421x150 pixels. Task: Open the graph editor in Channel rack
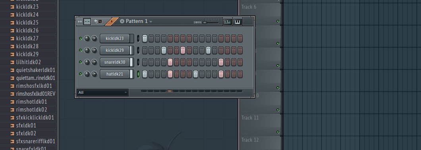(x=228, y=22)
